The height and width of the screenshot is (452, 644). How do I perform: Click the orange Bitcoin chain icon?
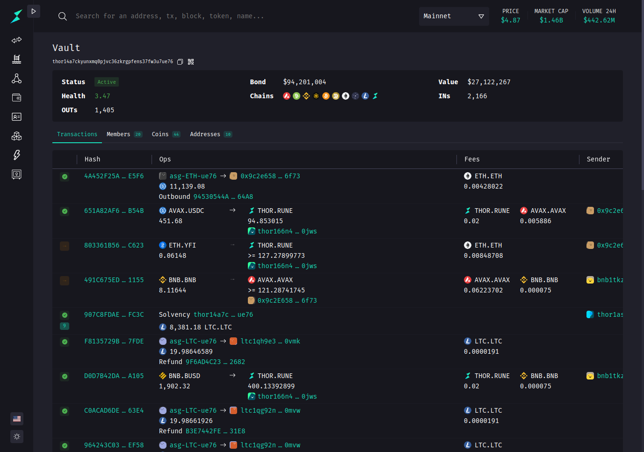click(x=326, y=96)
